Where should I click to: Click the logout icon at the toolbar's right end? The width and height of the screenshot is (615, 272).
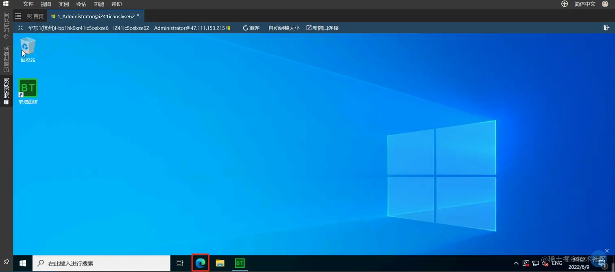606,28
